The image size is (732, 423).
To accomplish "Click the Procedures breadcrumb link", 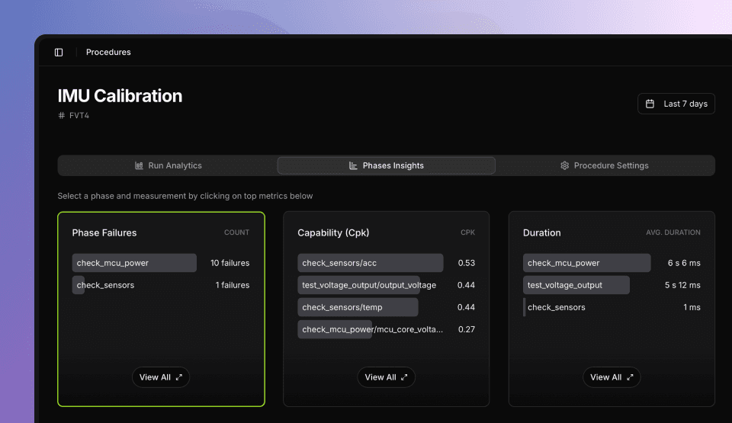I will (x=108, y=53).
